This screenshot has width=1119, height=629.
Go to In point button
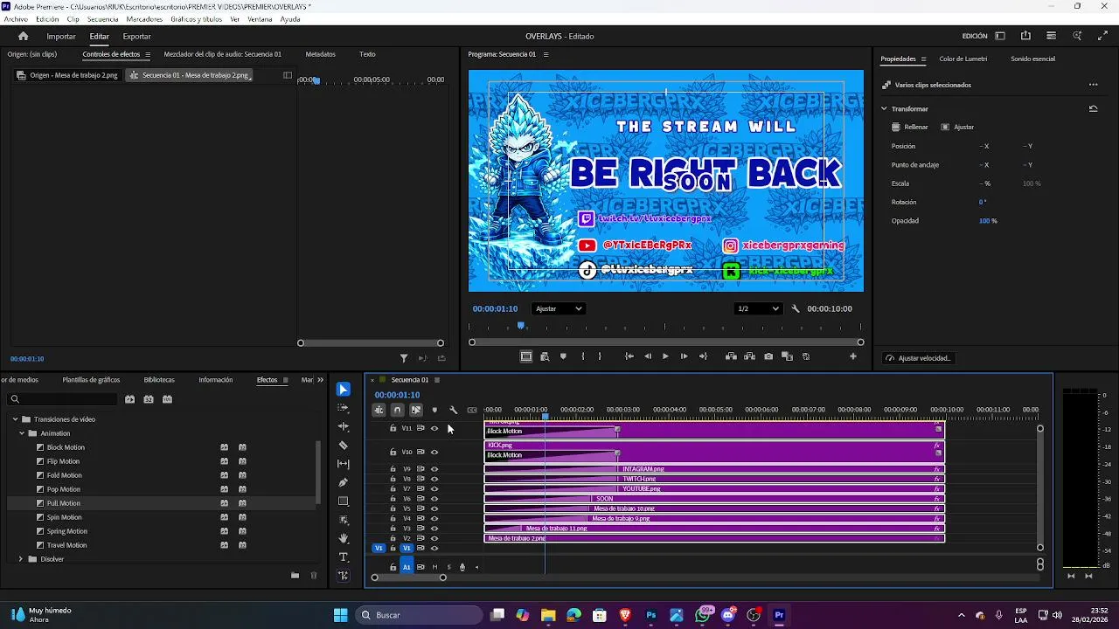[629, 356]
